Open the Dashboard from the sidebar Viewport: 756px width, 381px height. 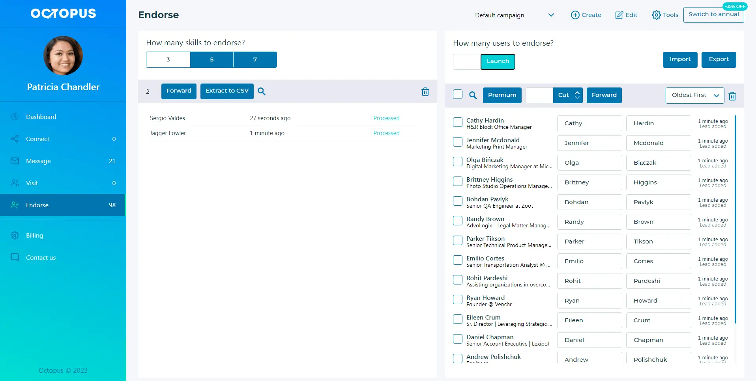[41, 117]
